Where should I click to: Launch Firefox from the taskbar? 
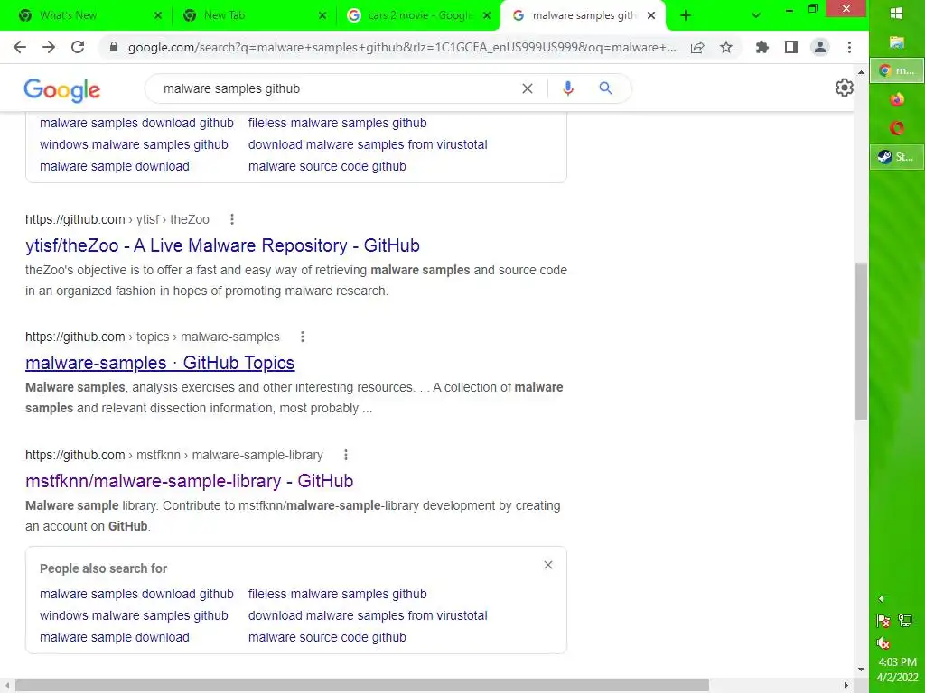(x=897, y=99)
